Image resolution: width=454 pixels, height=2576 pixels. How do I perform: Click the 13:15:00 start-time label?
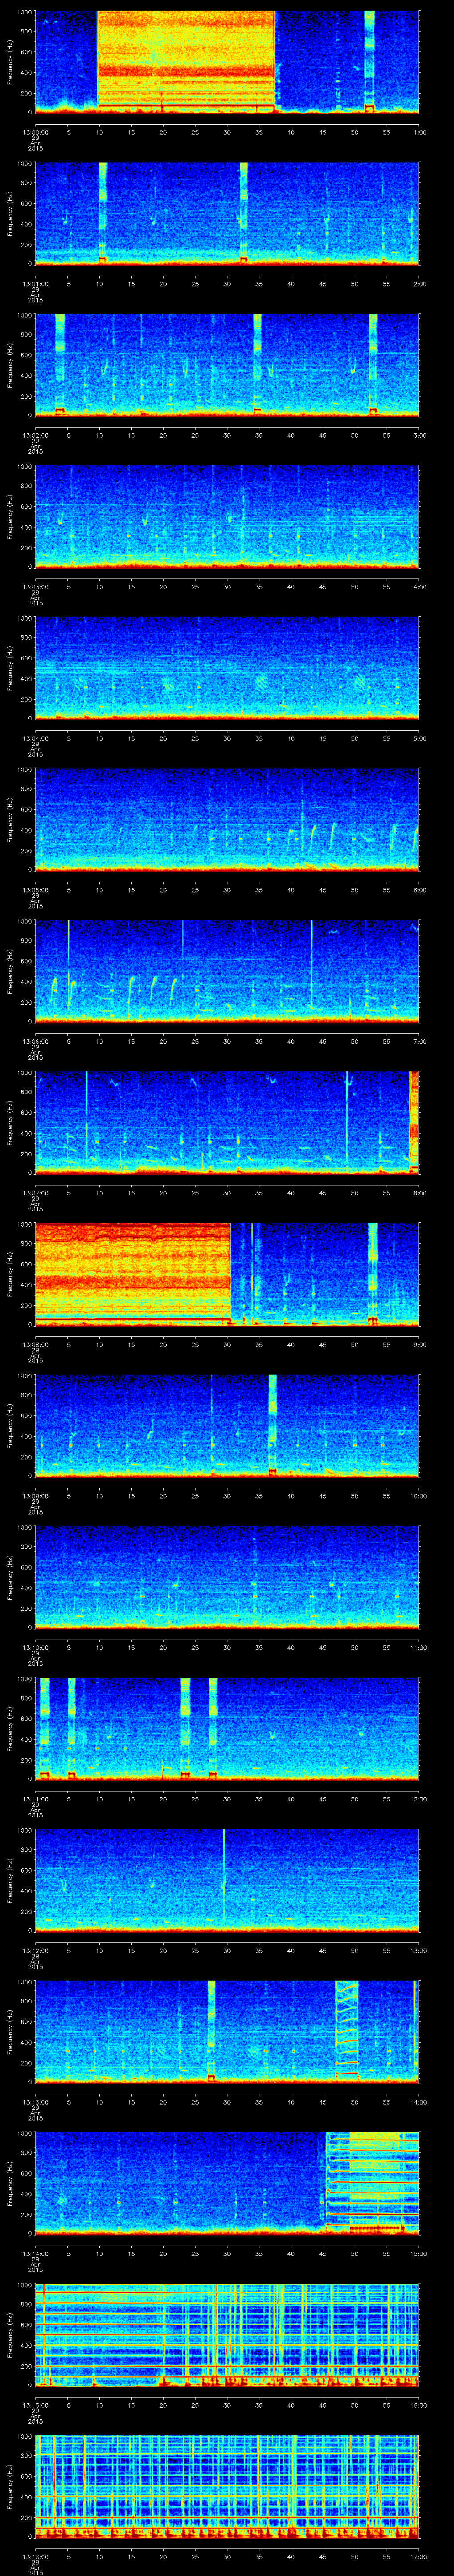[35, 2405]
